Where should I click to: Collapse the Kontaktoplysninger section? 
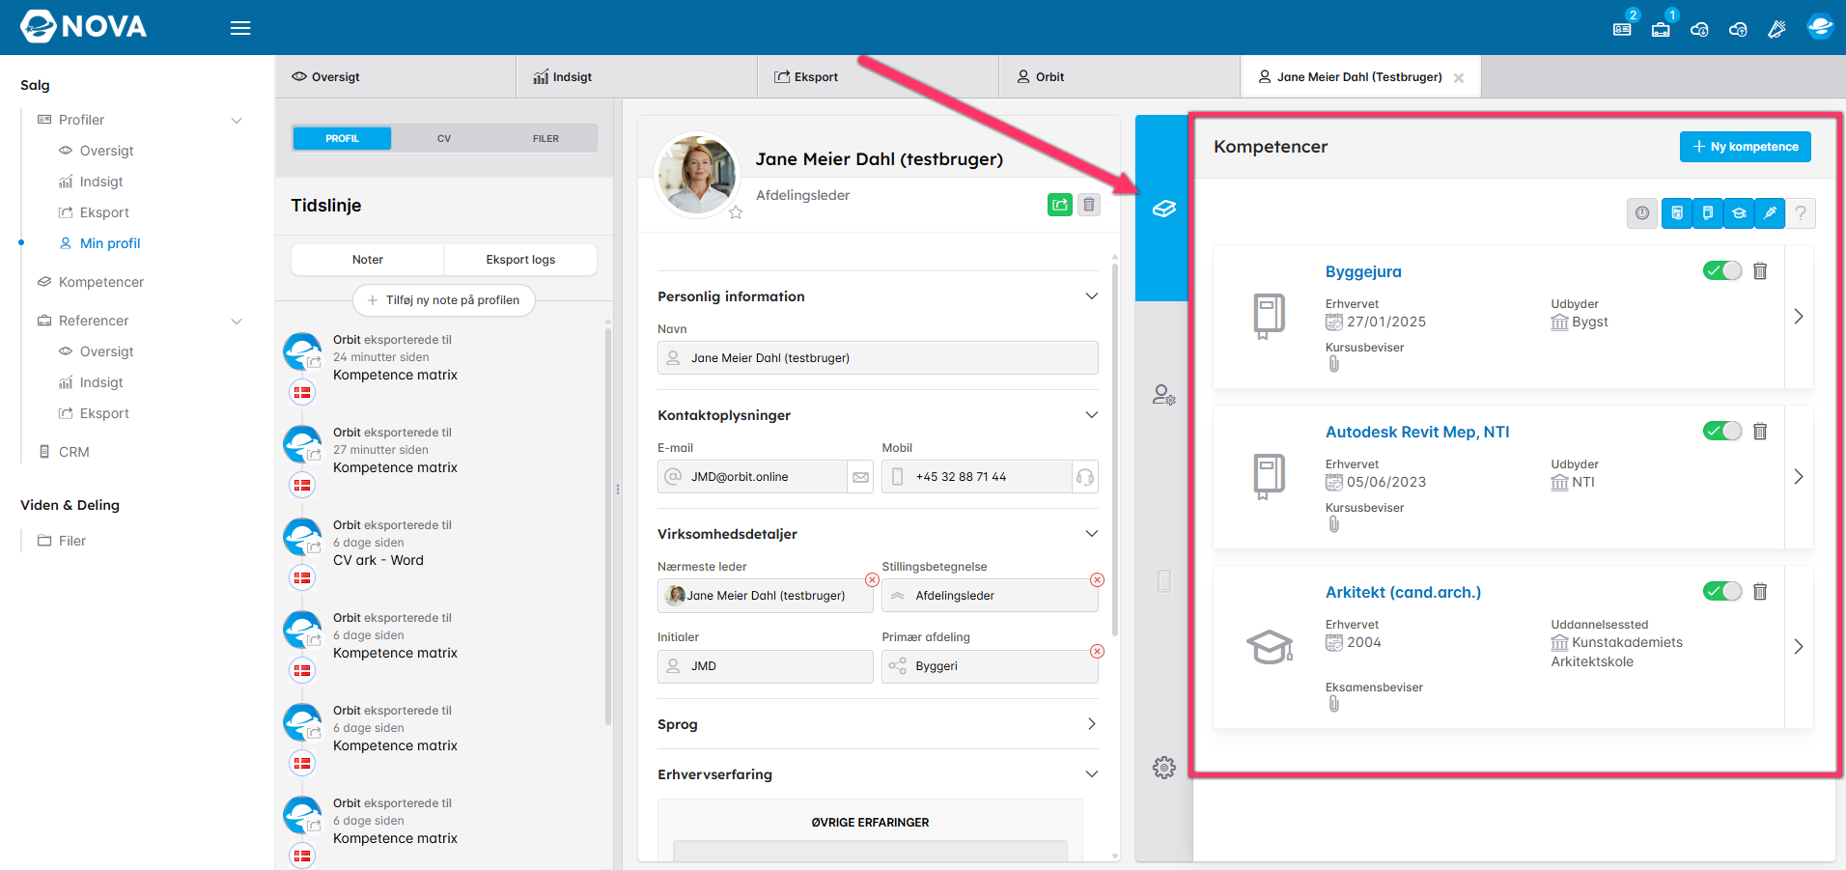pyautogui.click(x=1092, y=415)
